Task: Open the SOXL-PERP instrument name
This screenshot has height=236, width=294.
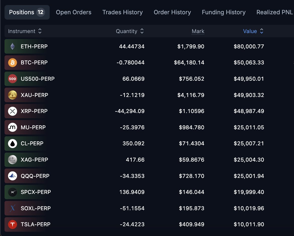Action: click(x=36, y=208)
